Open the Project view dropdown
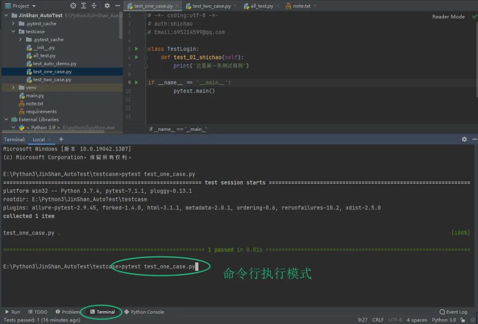 click(21, 6)
